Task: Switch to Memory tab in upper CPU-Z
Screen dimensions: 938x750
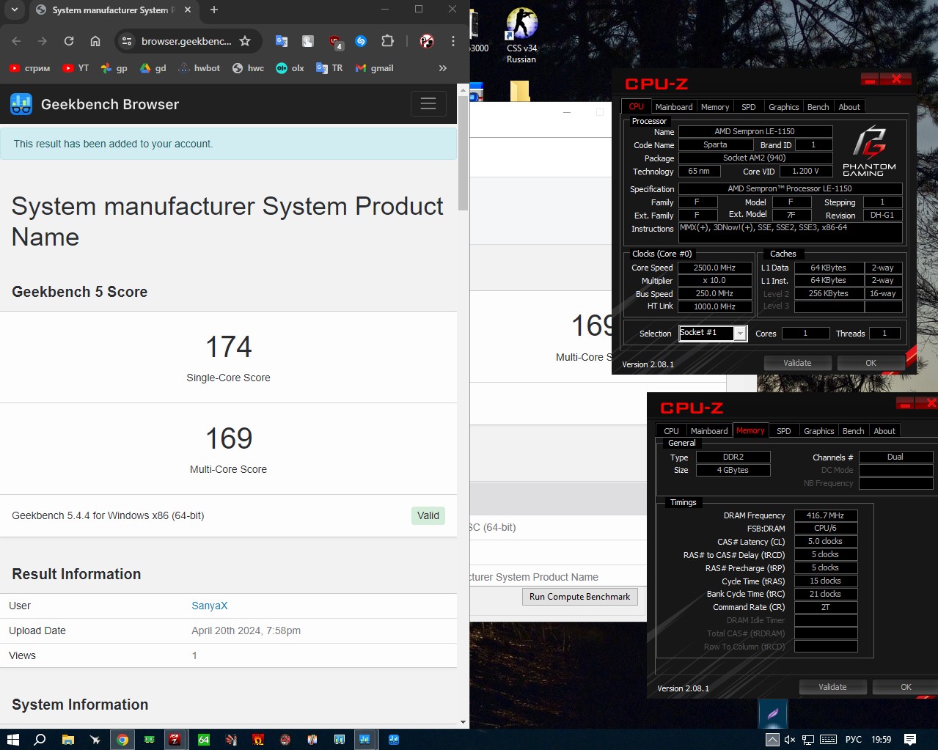Action: pos(715,107)
